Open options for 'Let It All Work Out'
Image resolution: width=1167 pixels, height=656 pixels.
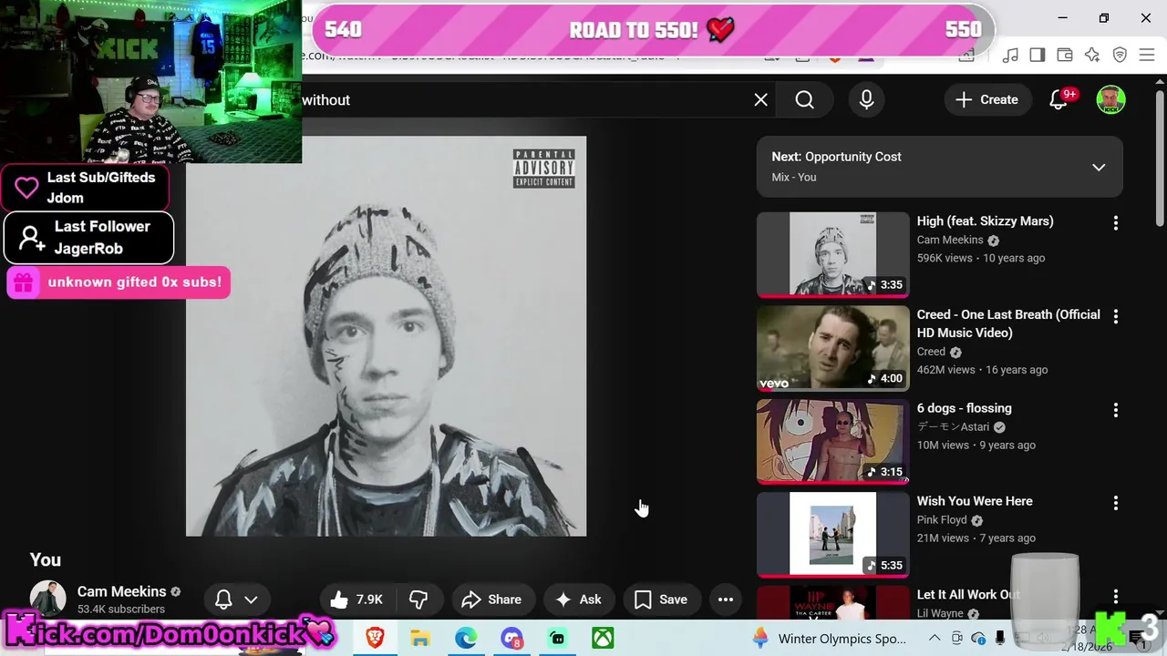[1115, 597]
